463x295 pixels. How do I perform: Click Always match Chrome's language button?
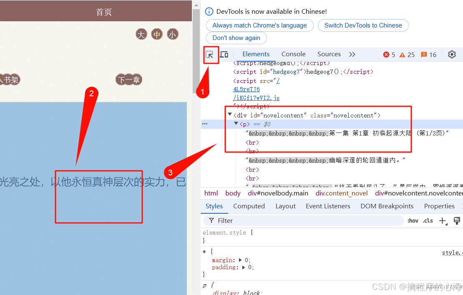click(x=260, y=25)
